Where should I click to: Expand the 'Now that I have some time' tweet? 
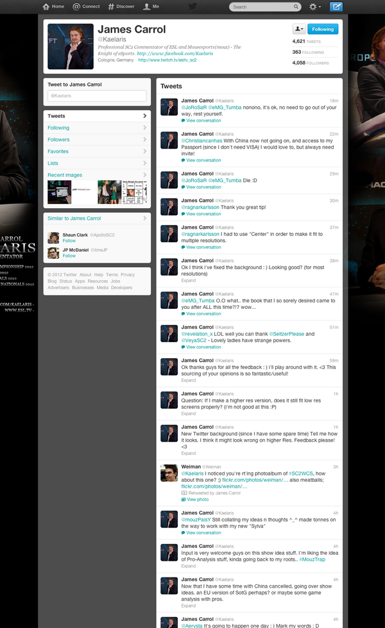188,606
